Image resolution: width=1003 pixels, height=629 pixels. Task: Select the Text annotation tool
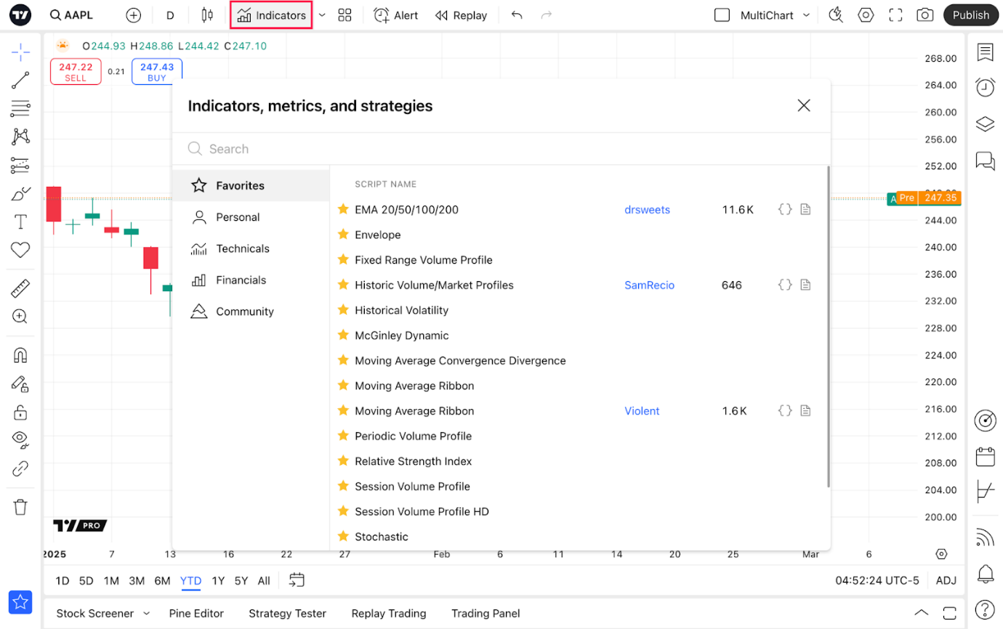click(x=20, y=222)
